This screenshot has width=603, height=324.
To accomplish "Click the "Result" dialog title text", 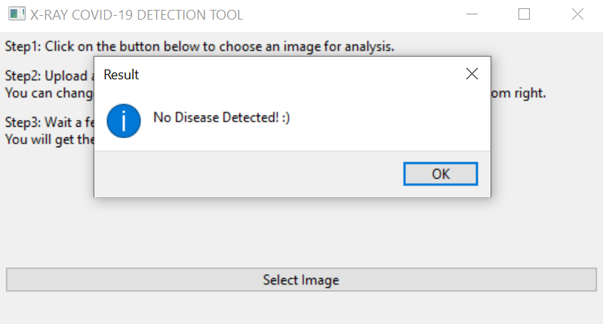I will pos(121,75).
